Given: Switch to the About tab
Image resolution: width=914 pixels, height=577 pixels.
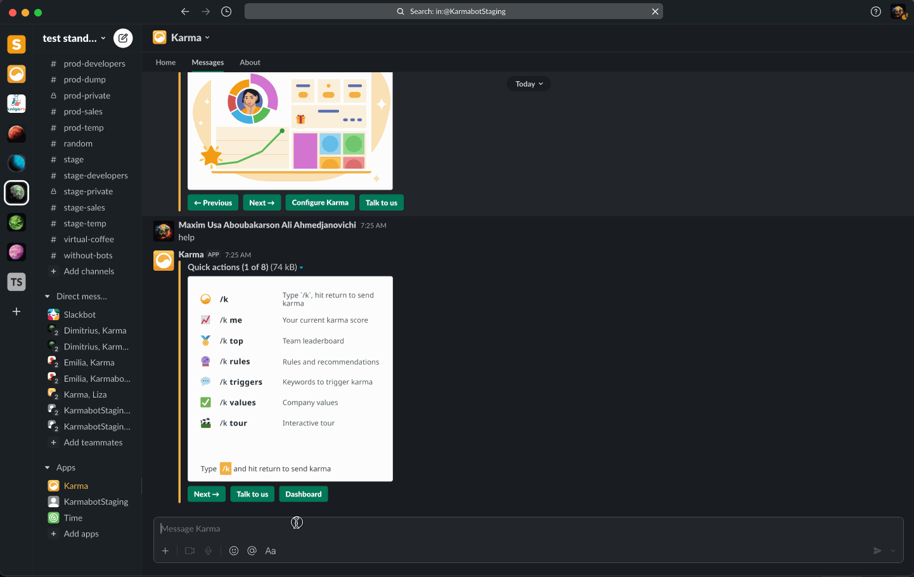Looking at the screenshot, I should pos(250,62).
